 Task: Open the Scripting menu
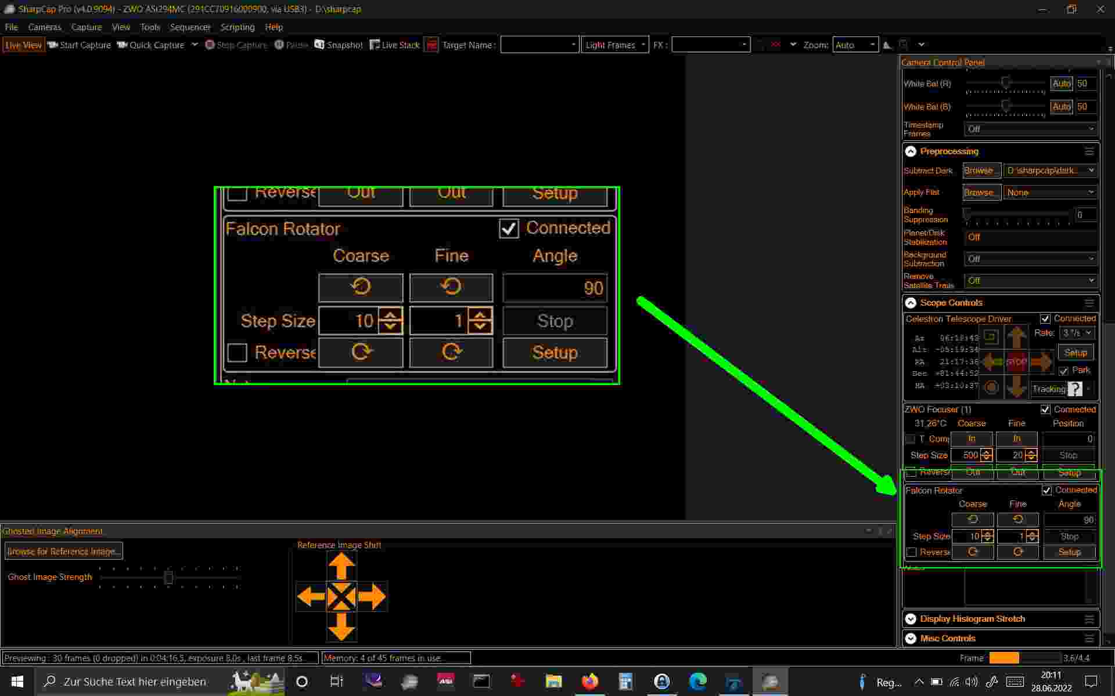point(238,27)
